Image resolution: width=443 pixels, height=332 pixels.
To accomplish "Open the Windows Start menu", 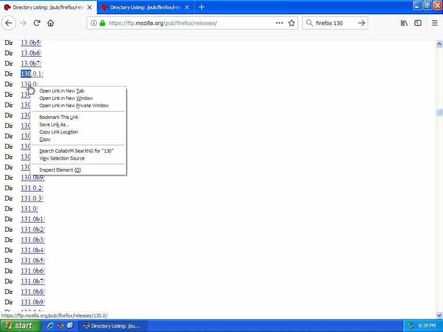I will [x=21, y=326].
